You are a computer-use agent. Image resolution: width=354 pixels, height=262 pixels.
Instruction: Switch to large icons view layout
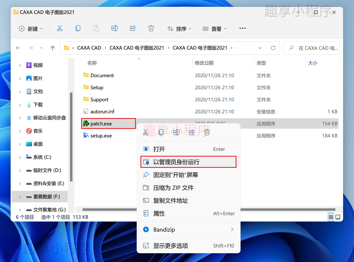(338, 217)
